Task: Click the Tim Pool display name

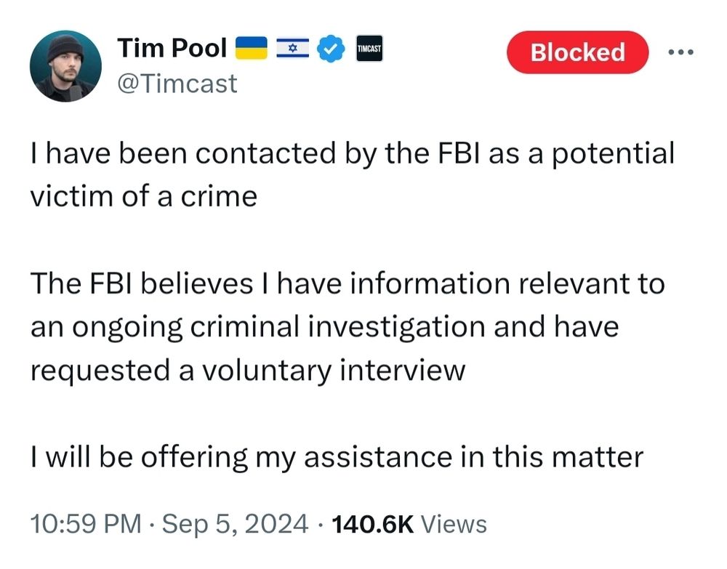Action: [172, 48]
